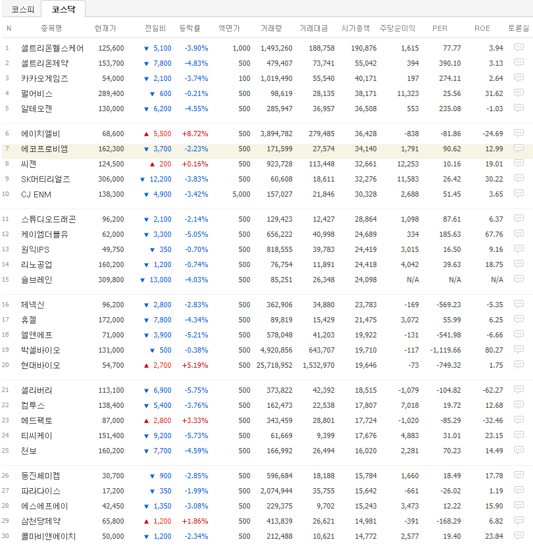Open the 리노공업 stock page
Image resolution: width=533 pixels, height=548 pixels.
coord(37,264)
